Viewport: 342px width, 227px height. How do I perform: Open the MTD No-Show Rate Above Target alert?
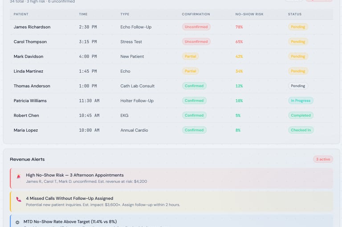[171, 221]
